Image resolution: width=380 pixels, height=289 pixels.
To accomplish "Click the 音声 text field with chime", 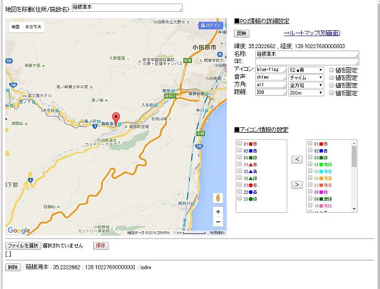I will coord(271,77).
